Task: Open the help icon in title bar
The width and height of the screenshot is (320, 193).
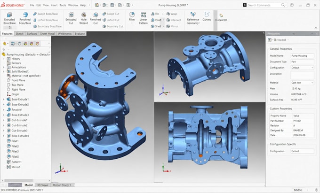Action: 292,5
